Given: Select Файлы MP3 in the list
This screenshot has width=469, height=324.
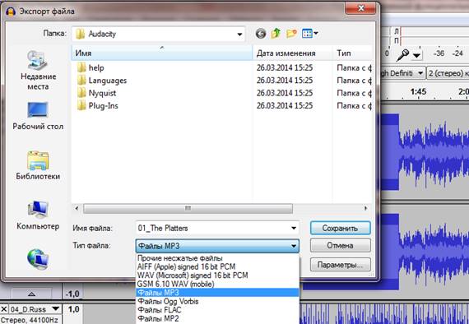Looking at the screenshot, I should (x=217, y=293).
